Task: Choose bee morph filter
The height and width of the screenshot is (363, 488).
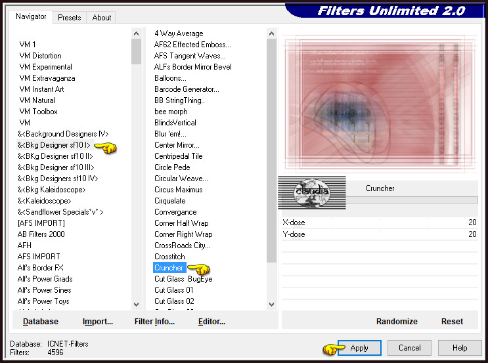Action: (171, 112)
